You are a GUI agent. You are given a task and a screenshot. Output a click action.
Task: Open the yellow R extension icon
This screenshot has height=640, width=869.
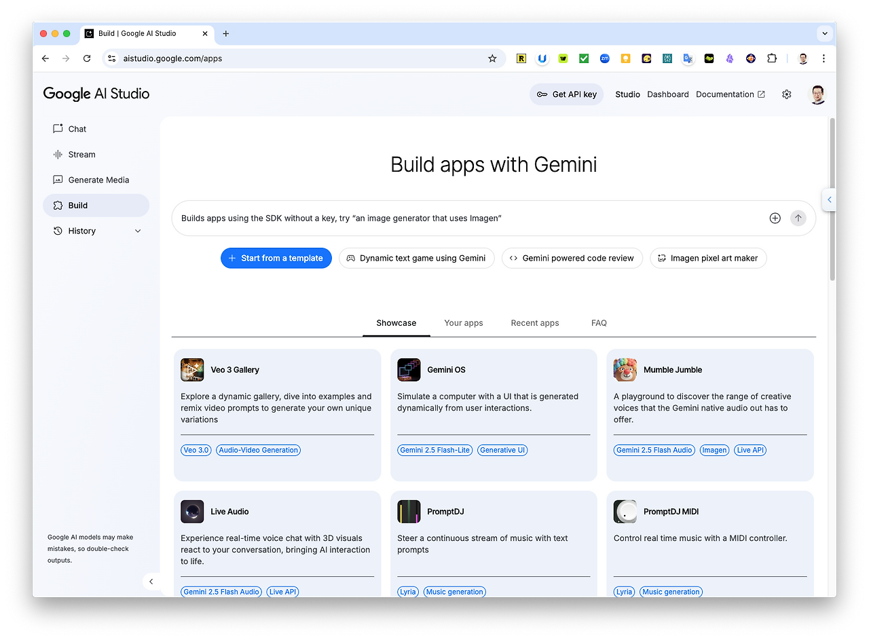tap(521, 58)
